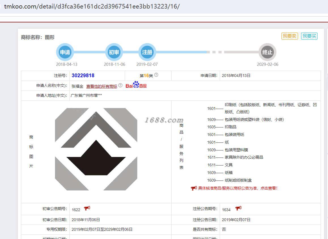This screenshot has width=328, height=239.
Task: Click the gray 终止 stage circle
Action: (x=267, y=52)
